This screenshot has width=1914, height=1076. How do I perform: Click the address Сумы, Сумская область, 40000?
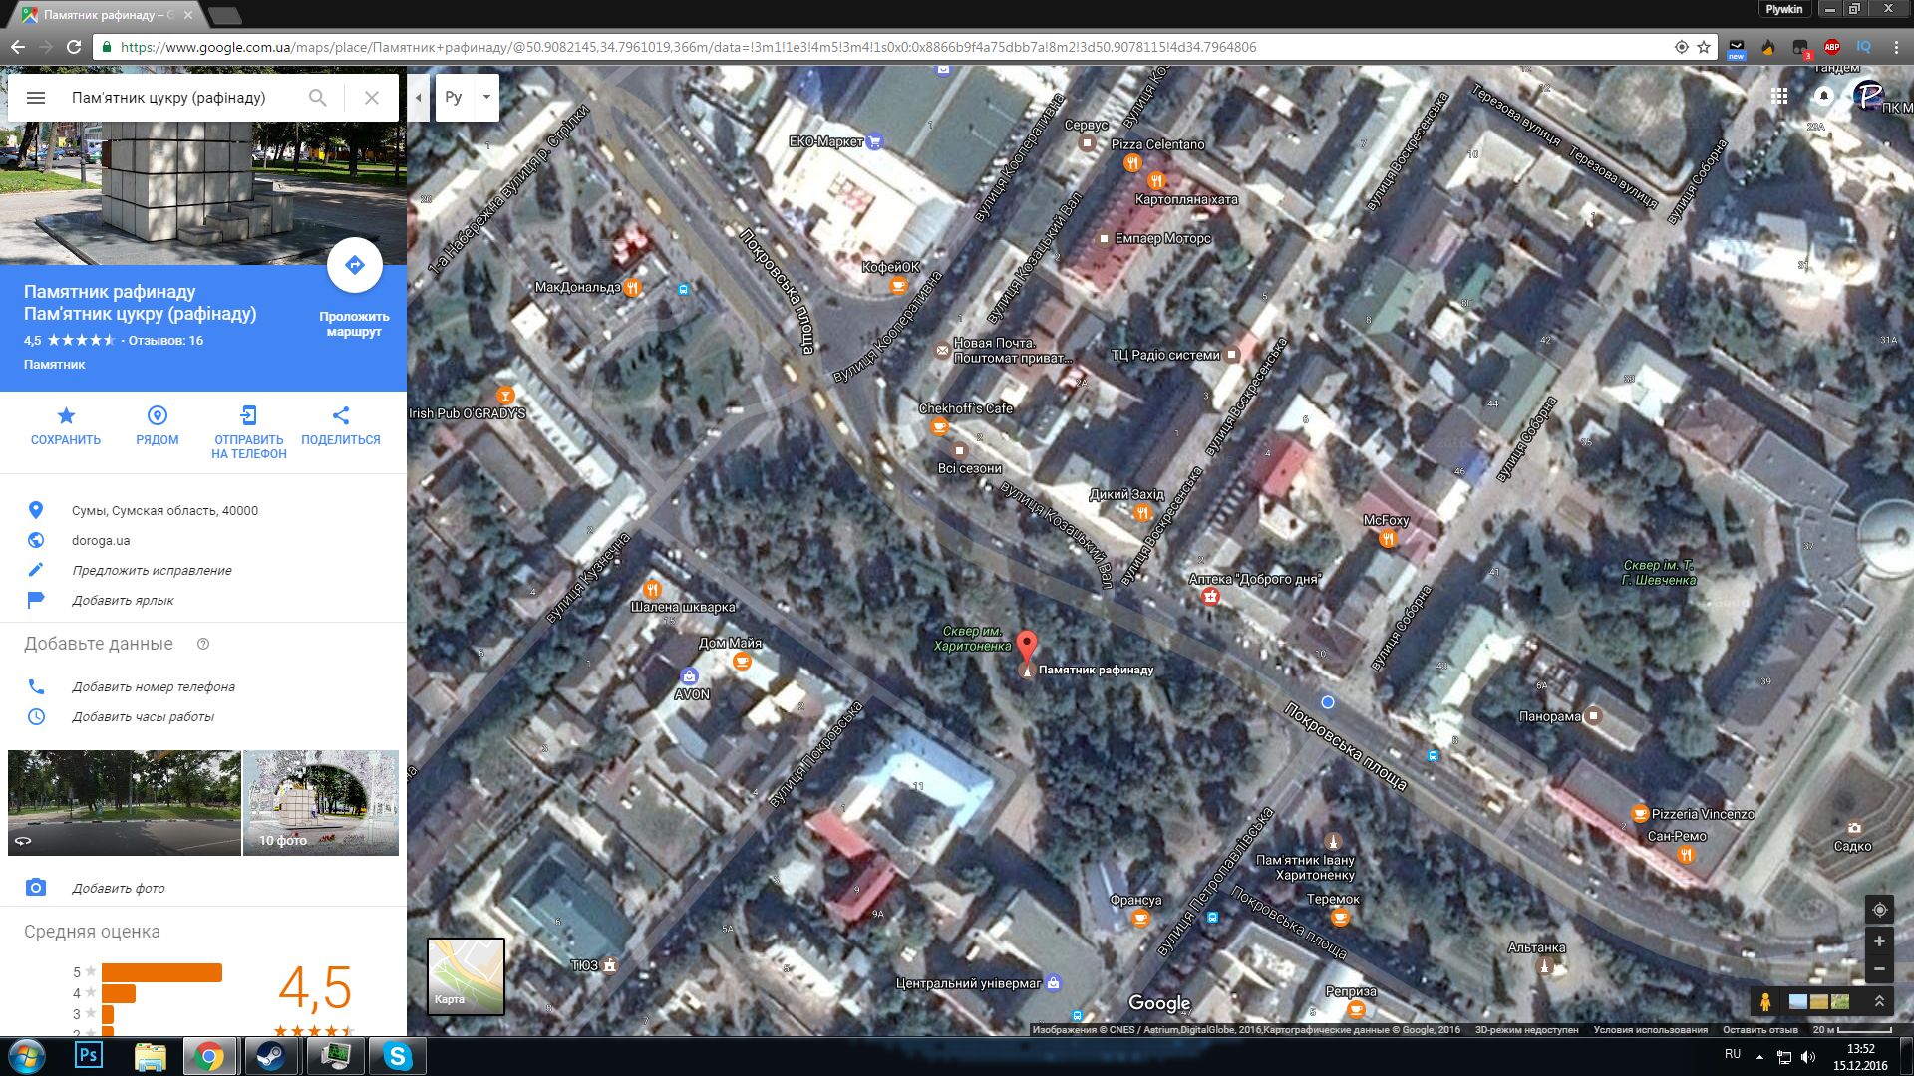pos(164,511)
